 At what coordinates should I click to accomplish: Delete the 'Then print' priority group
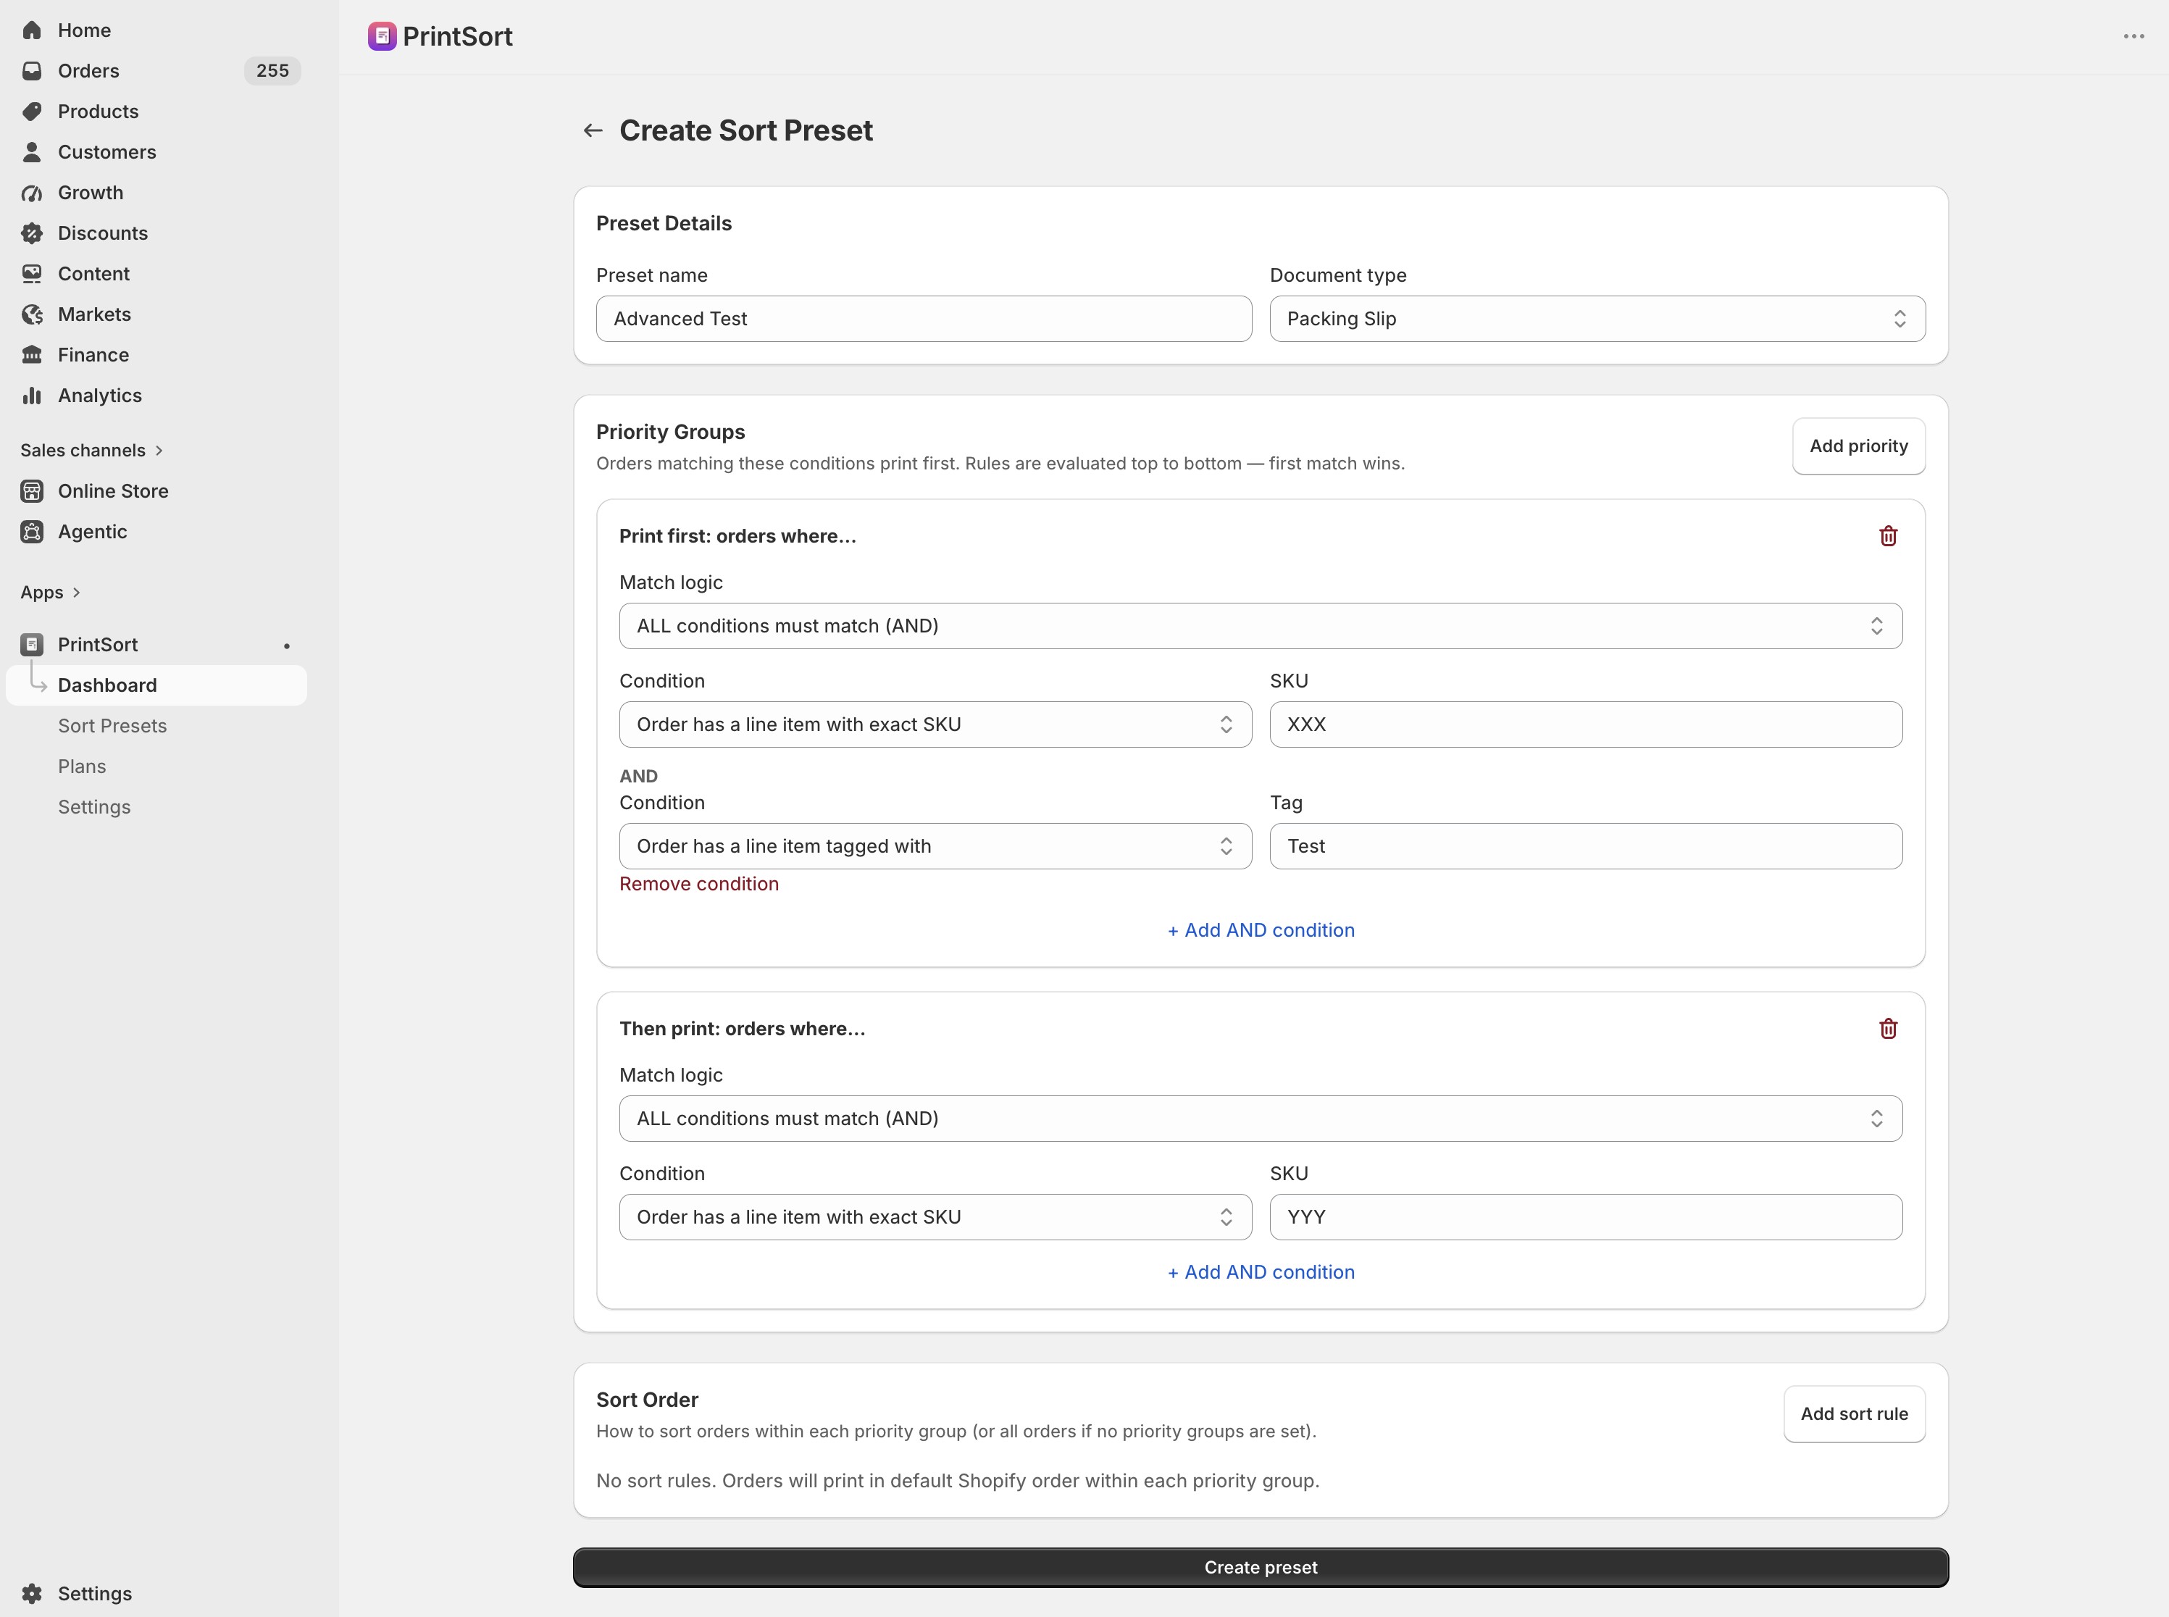[x=1888, y=1029]
